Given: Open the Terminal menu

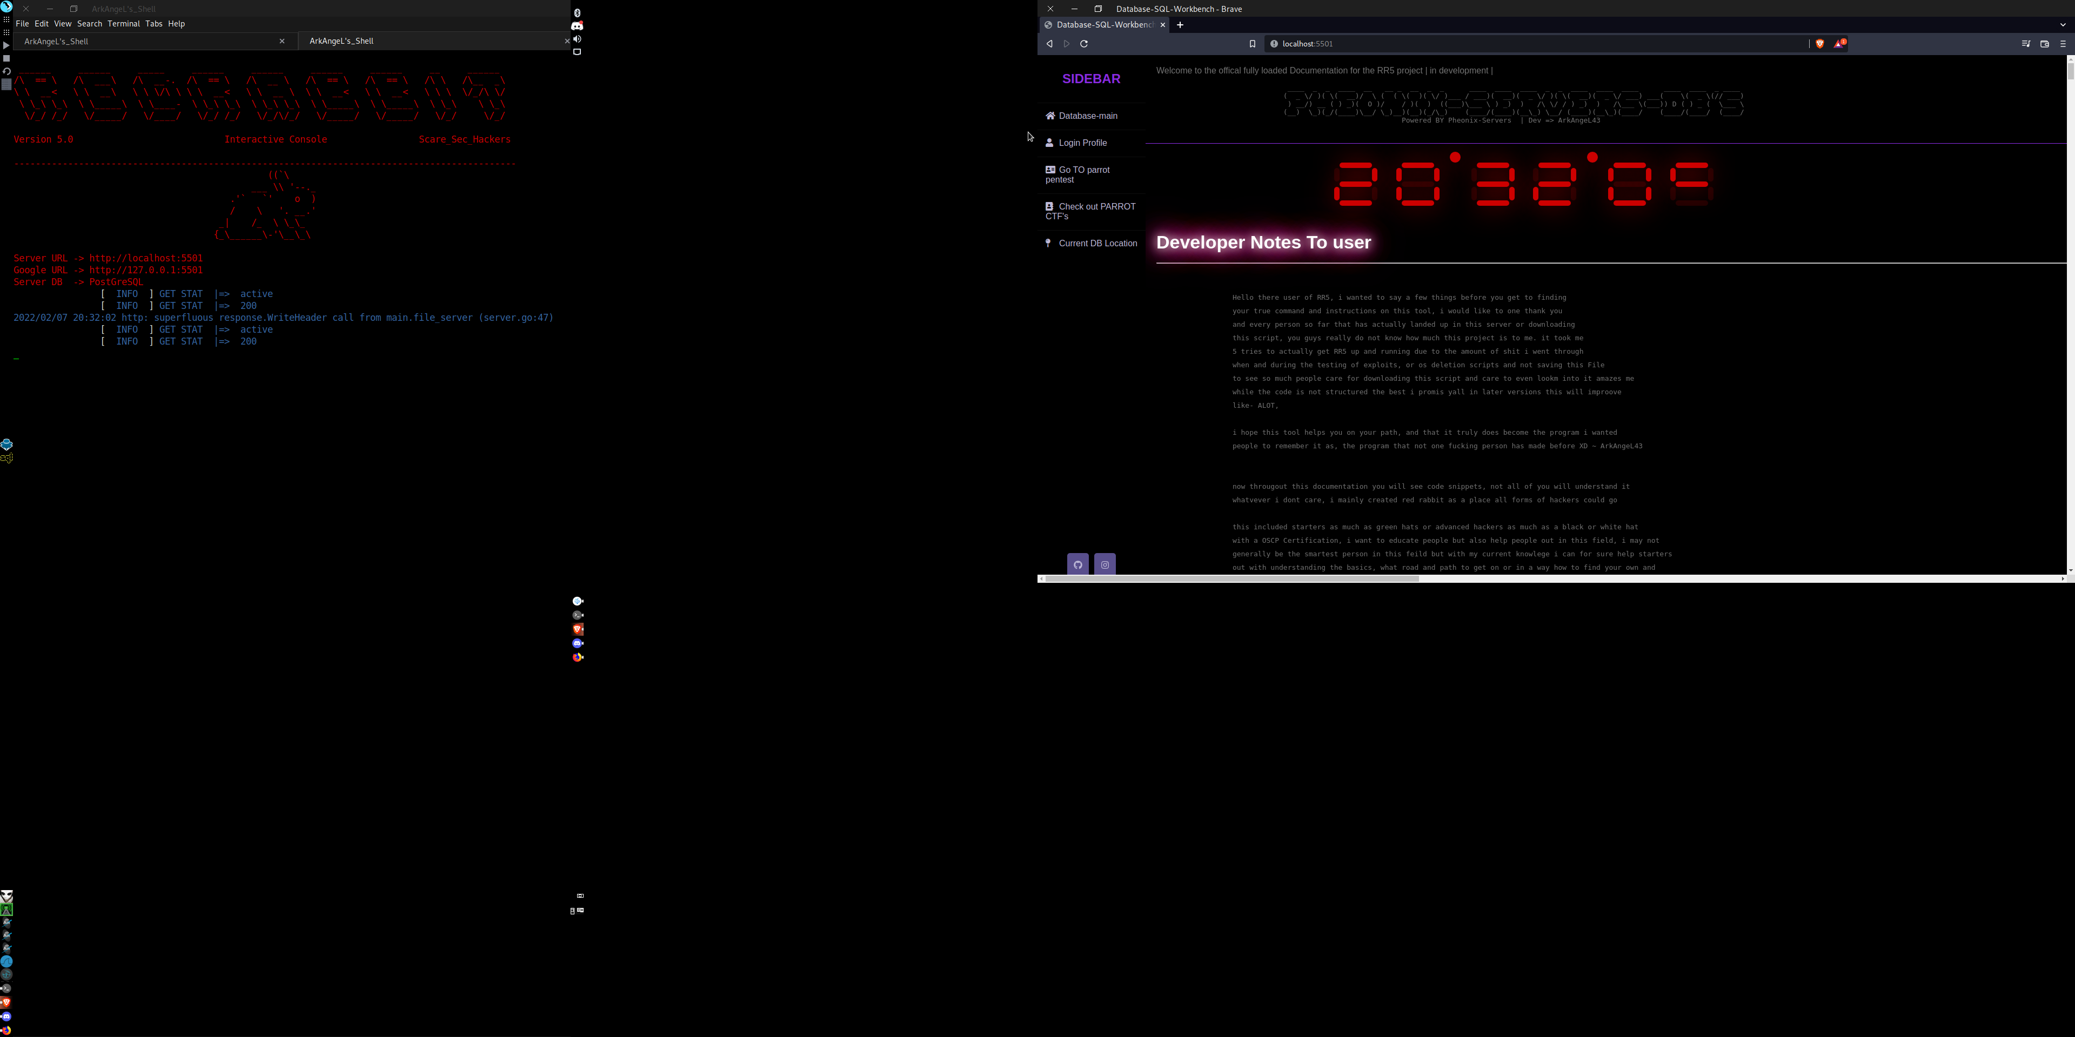Looking at the screenshot, I should pos(123,23).
